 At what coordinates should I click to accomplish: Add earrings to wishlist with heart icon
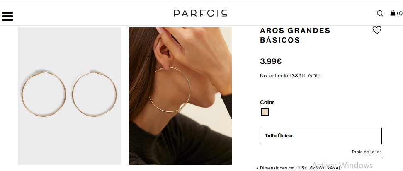[x=377, y=30]
